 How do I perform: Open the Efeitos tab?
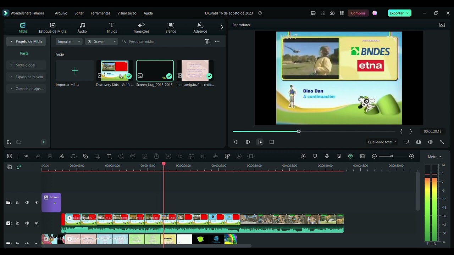pyautogui.click(x=171, y=28)
